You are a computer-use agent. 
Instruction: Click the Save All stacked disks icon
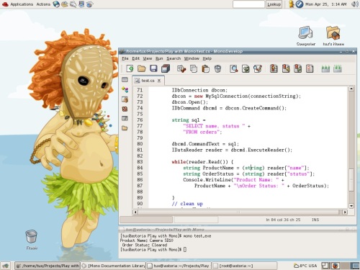coord(166,68)
